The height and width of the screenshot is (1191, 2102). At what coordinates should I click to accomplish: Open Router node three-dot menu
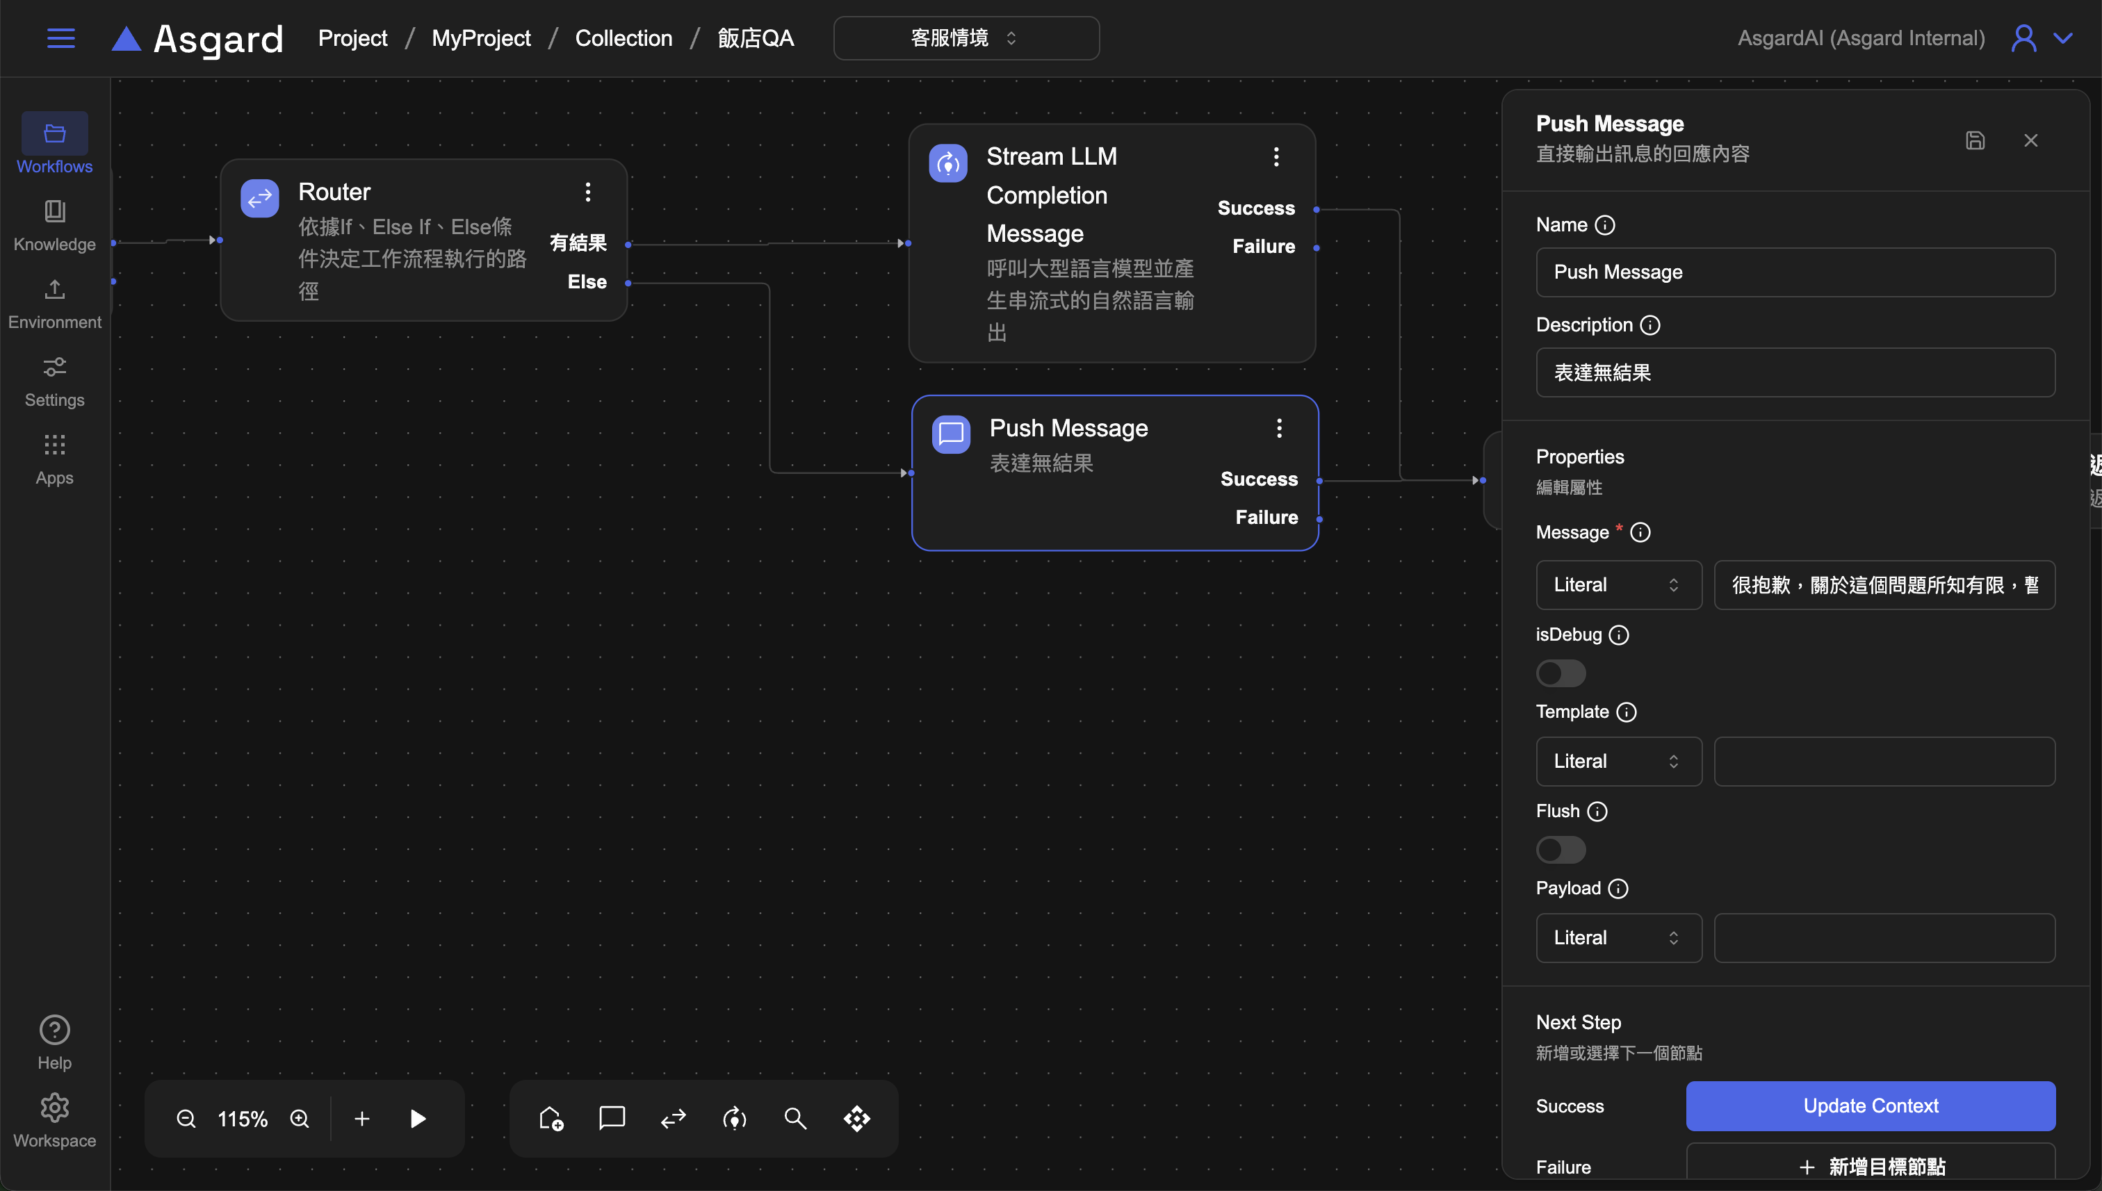[587, 192]
